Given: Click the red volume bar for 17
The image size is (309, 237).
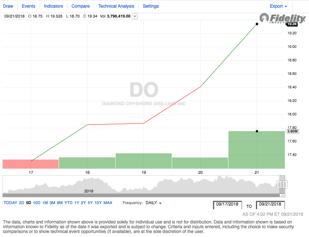Looking at the screenshot, I should [x=30, y=164].
